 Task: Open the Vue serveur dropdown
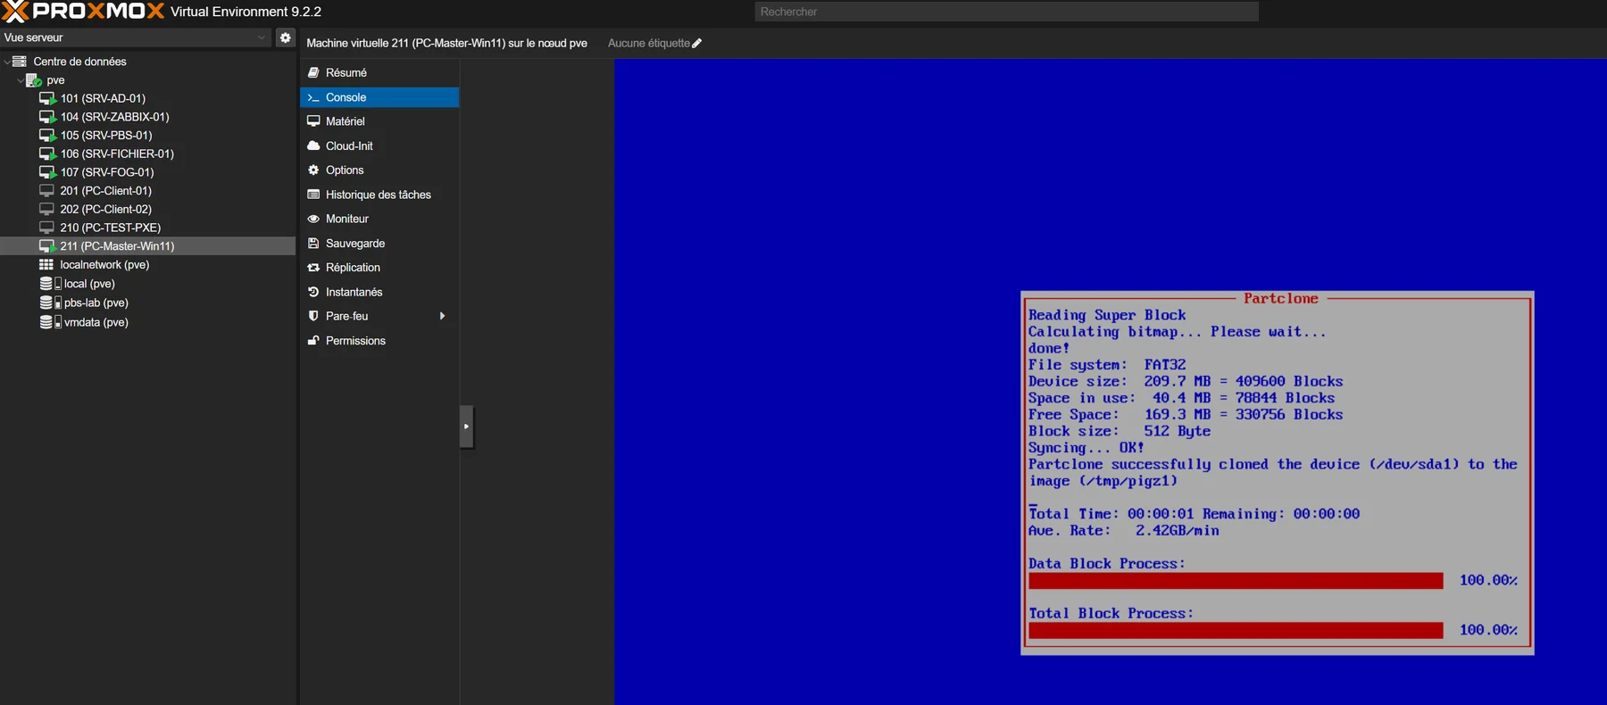(x=136, y=37)
